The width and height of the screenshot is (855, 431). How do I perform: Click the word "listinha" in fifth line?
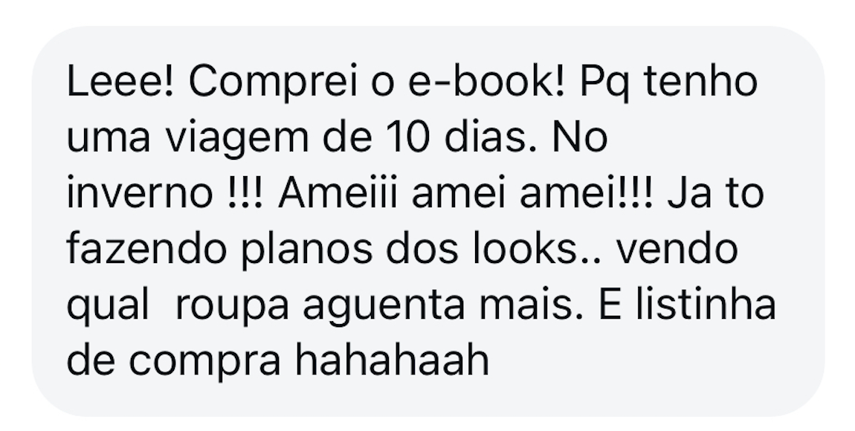coord(706,305)
